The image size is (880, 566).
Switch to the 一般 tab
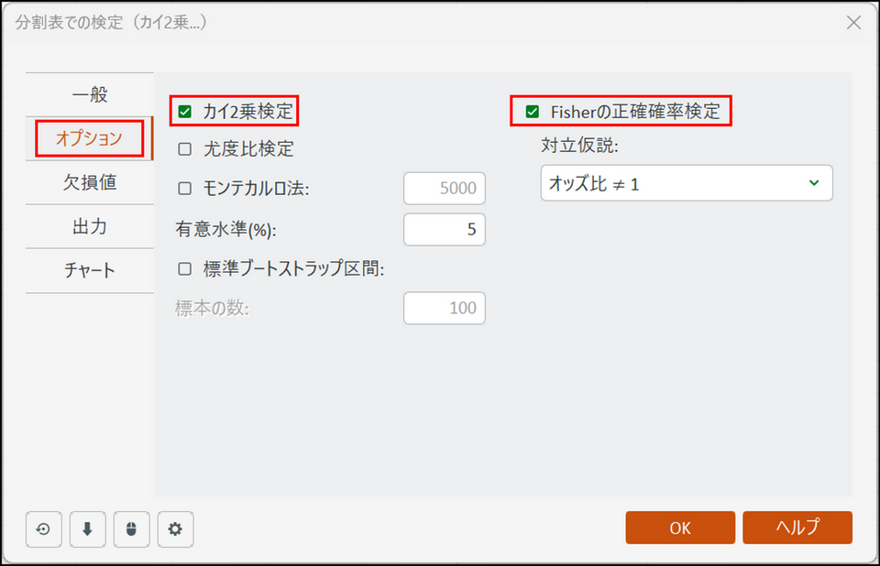click(x=90, y=94)
